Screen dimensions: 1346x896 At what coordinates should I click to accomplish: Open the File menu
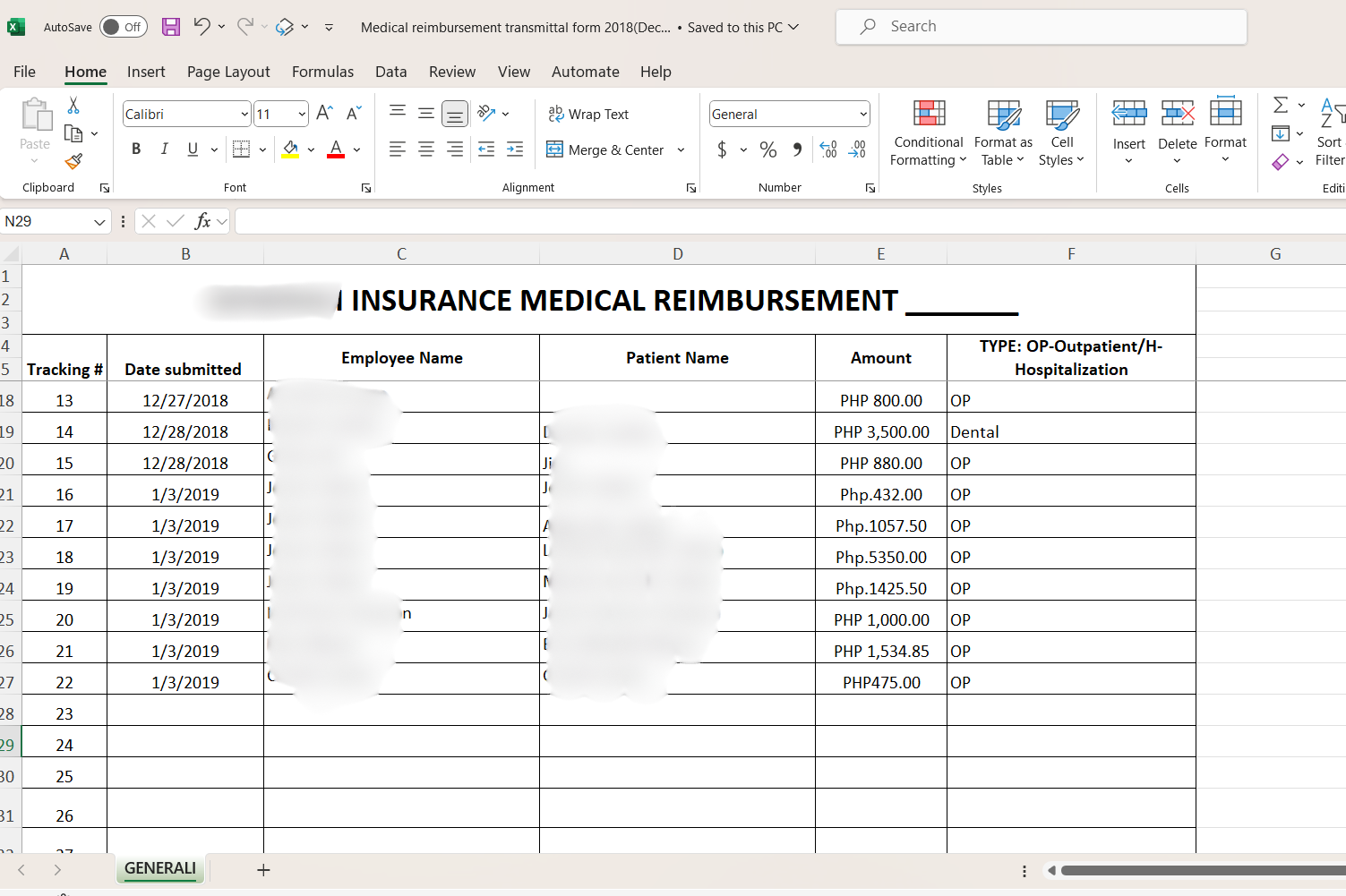[24, 72]
